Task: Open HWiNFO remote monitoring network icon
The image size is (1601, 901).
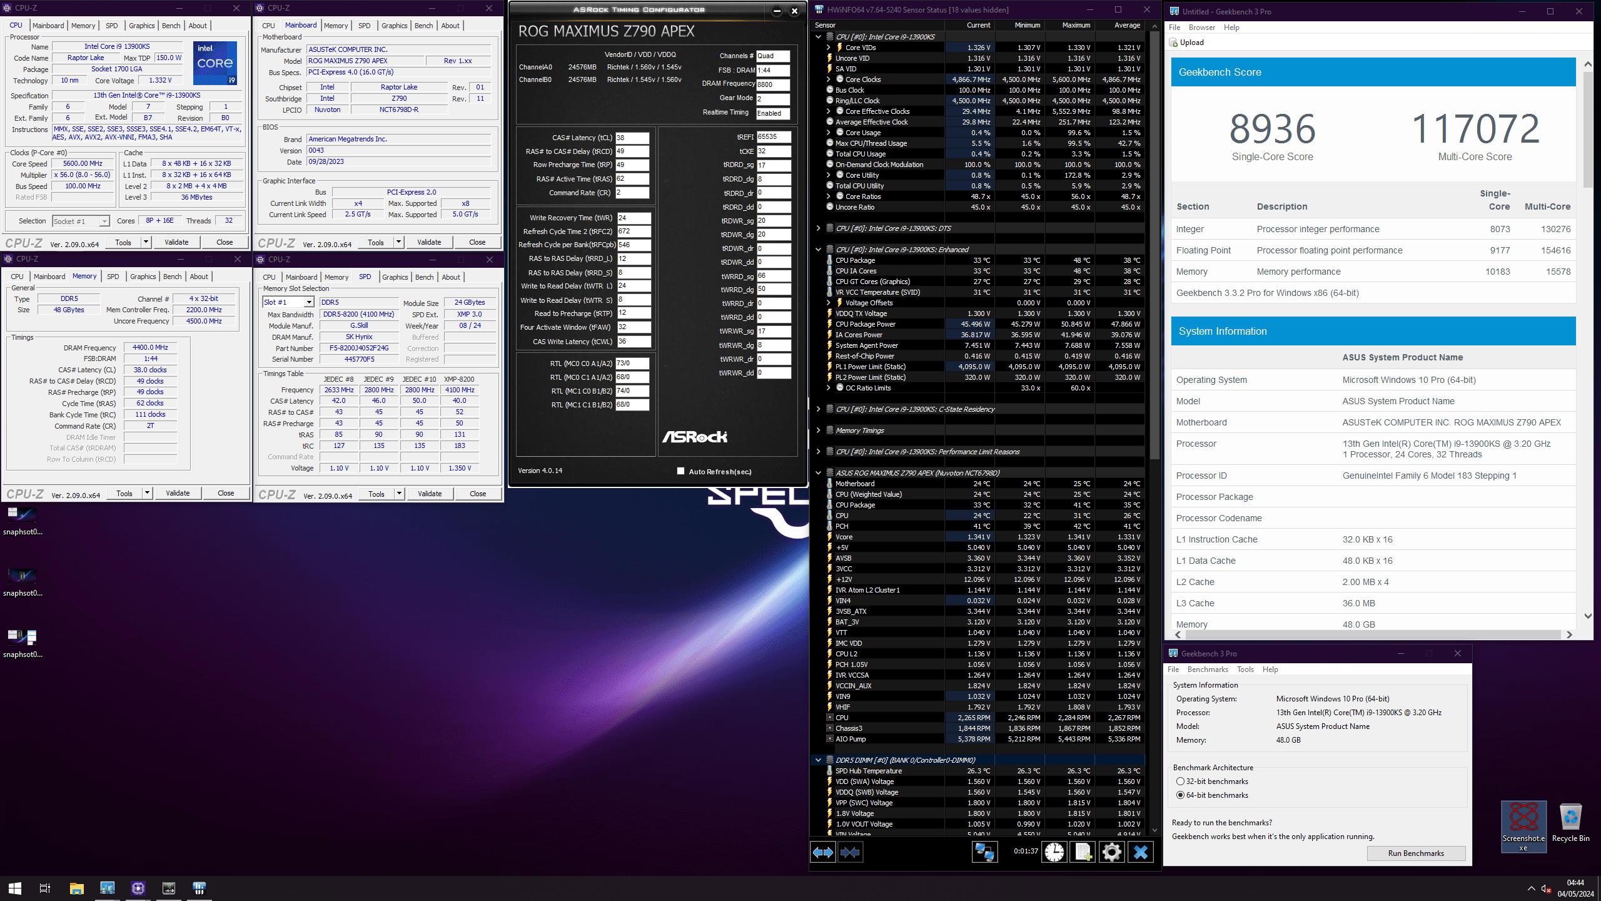Action: tap(984, 852)
